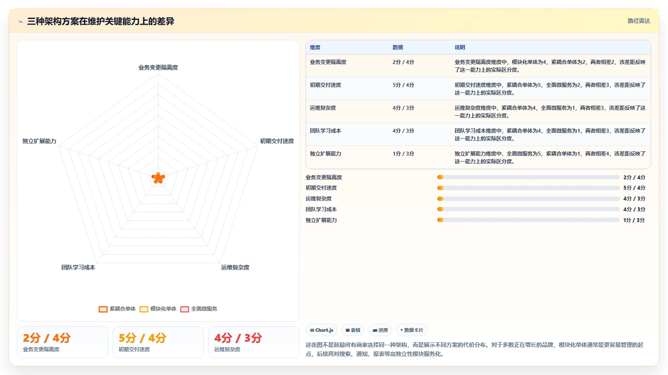668x375 pixels.
Task: Click the 表格 tag chip
Action: point(353,330)
